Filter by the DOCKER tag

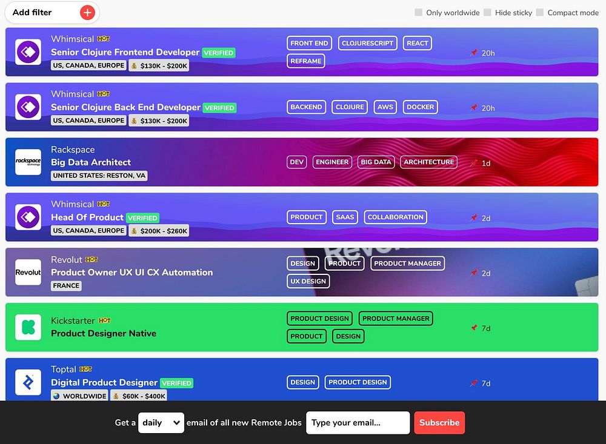421,107
